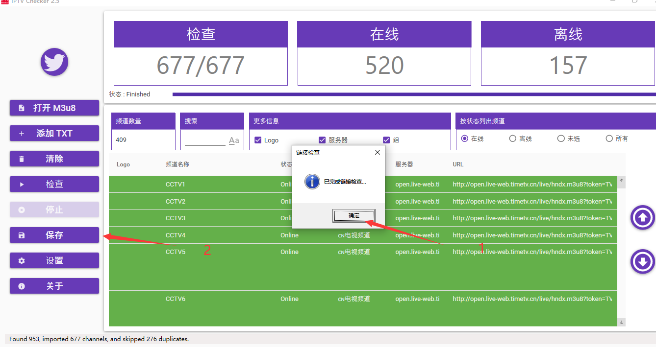656x347 pixels.
Task: Click the server cell of CCTV2
Action: click(418, 201)
